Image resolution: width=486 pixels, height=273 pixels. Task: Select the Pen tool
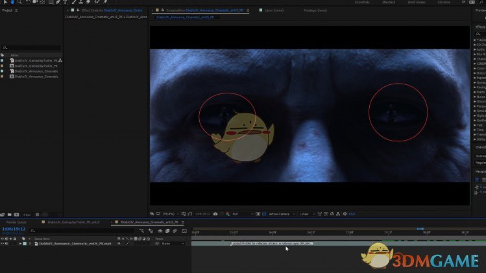[58, 2]
